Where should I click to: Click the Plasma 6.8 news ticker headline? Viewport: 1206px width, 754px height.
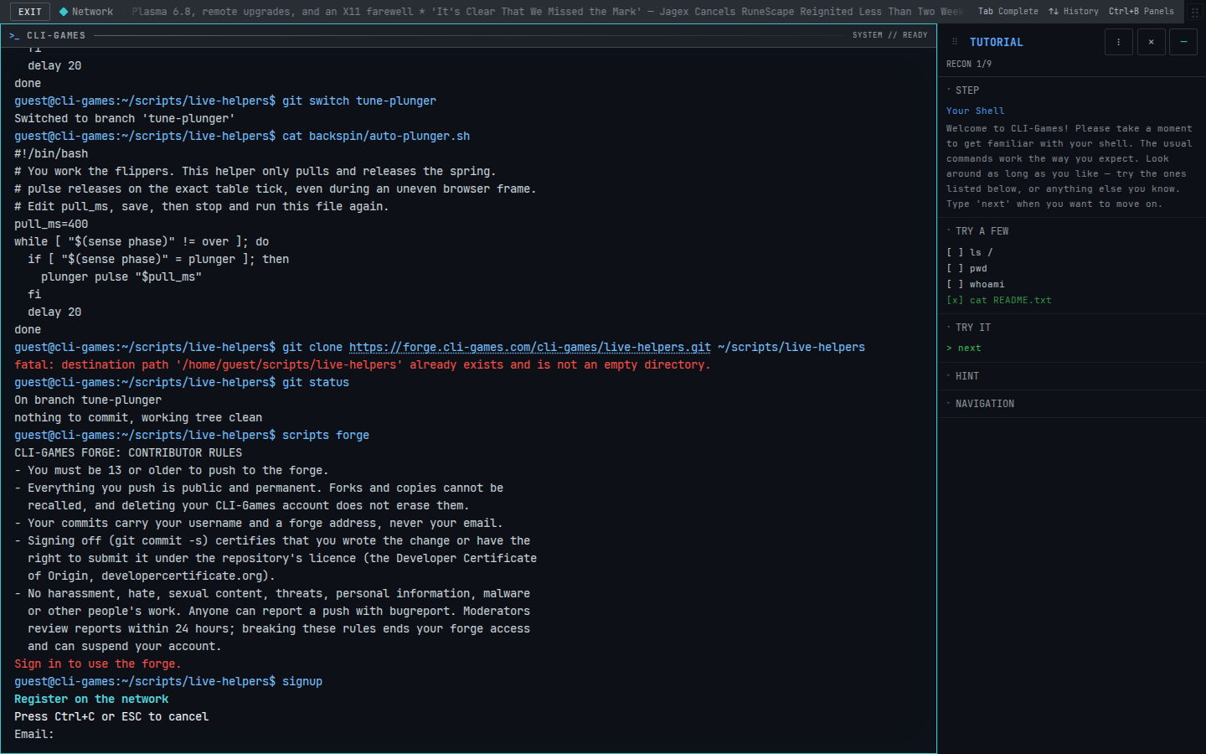pos(272,12)
